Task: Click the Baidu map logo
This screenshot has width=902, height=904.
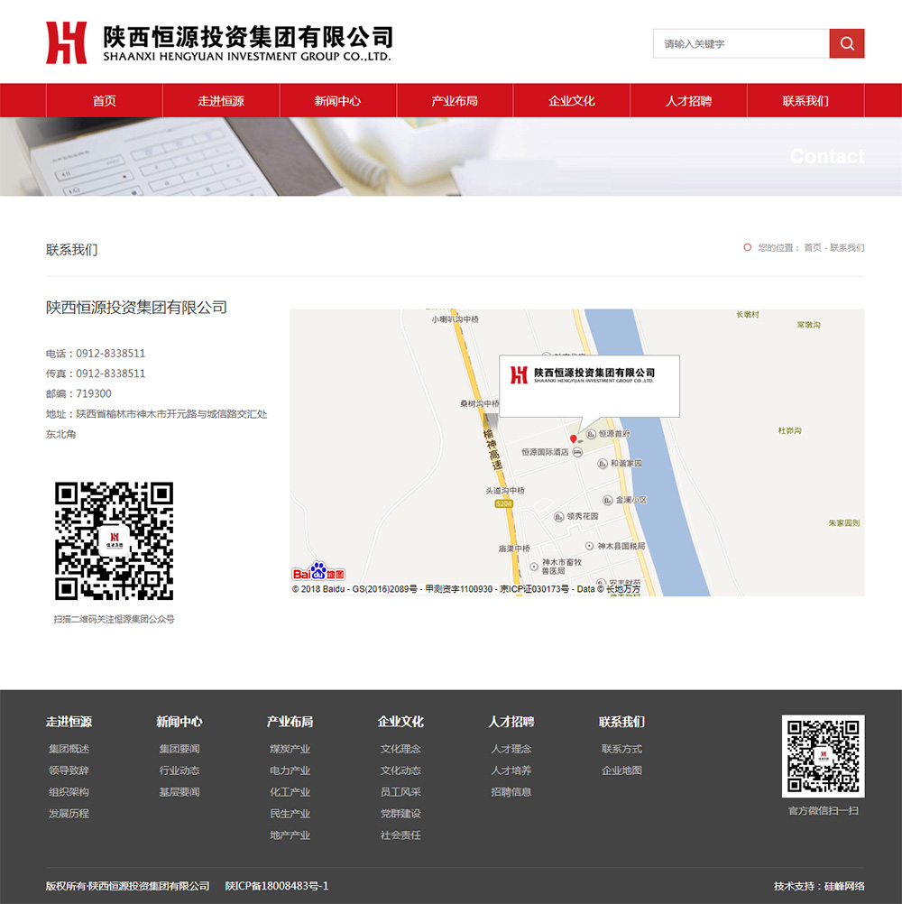Action: point(318,573)
